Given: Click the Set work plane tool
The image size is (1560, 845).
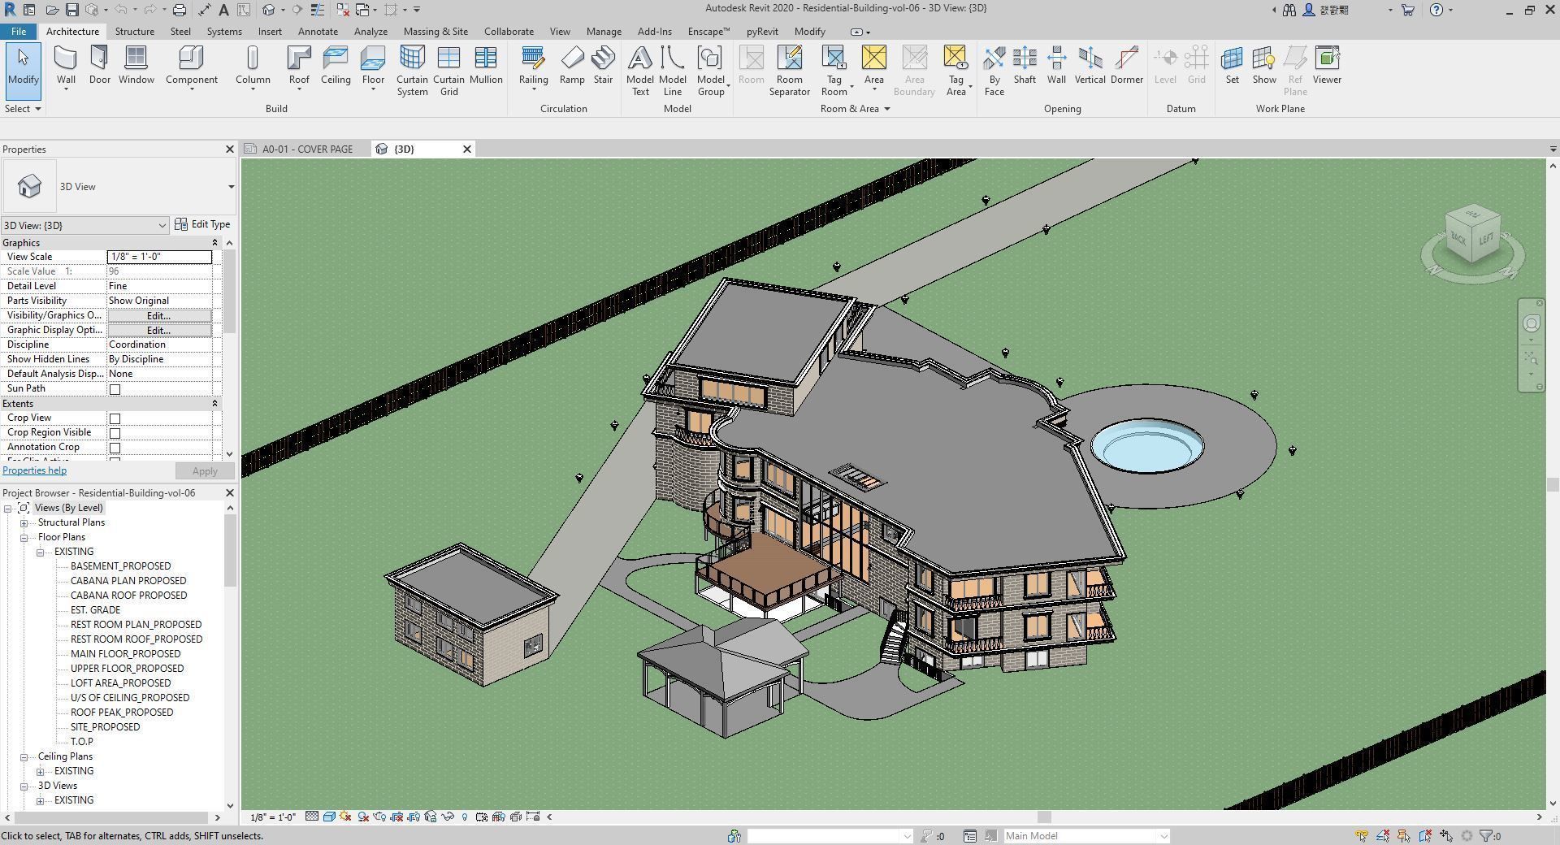Looking at the screenshot, I should pyautogui.click(x=1232, y=65).
